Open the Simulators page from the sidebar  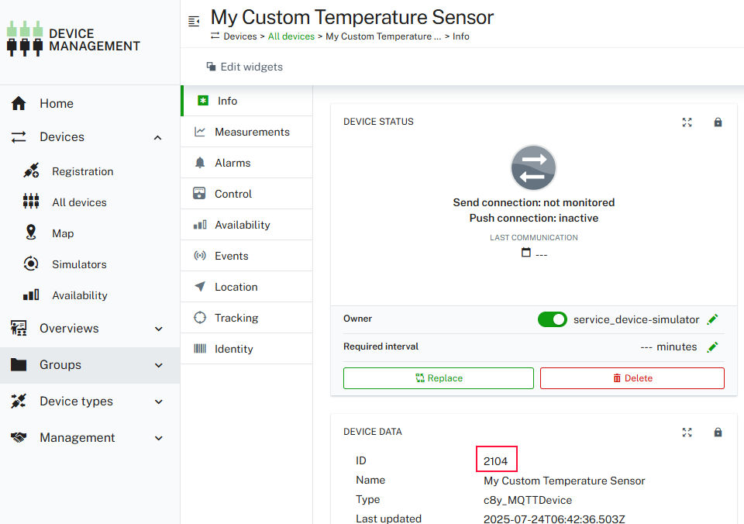pos(79,264)
